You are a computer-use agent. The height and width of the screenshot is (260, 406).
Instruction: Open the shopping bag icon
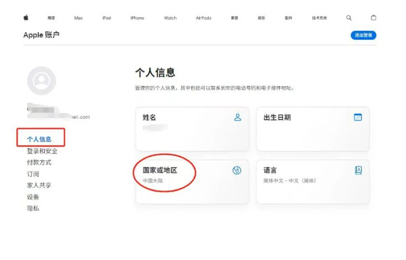point(373,18)
